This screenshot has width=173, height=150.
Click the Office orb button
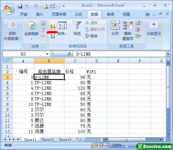coord(9,9)
